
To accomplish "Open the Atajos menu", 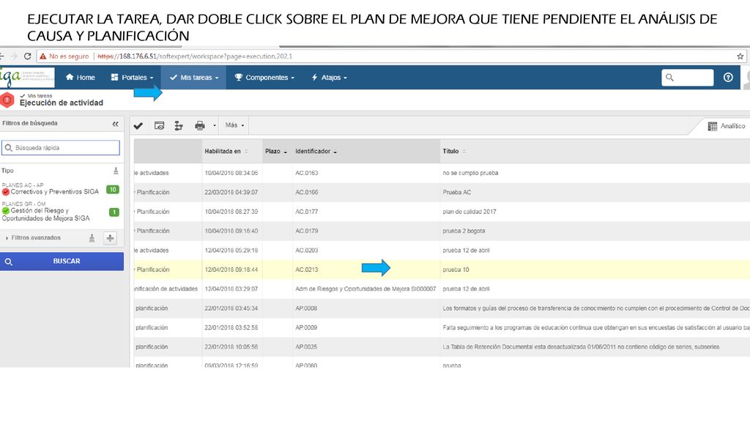I will (x=329, y=78).
